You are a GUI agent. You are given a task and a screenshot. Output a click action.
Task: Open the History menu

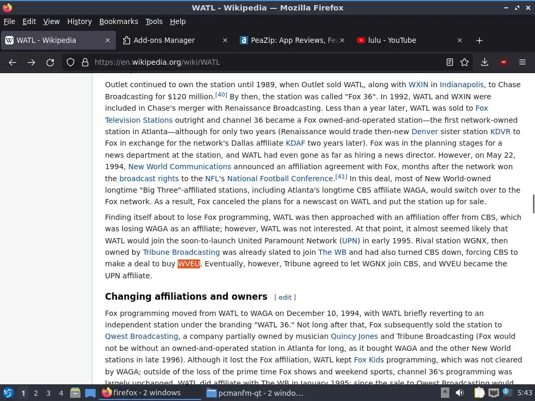(79, 21)
